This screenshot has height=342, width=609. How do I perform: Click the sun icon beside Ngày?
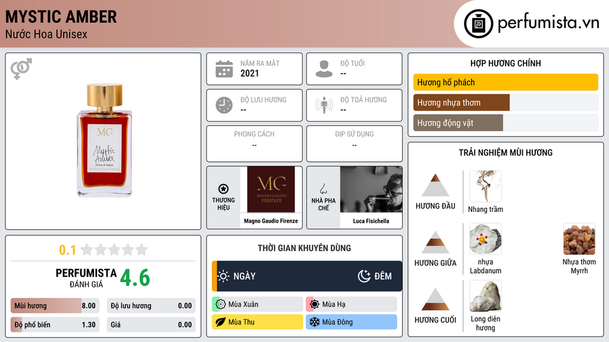[x=224, y=276]
